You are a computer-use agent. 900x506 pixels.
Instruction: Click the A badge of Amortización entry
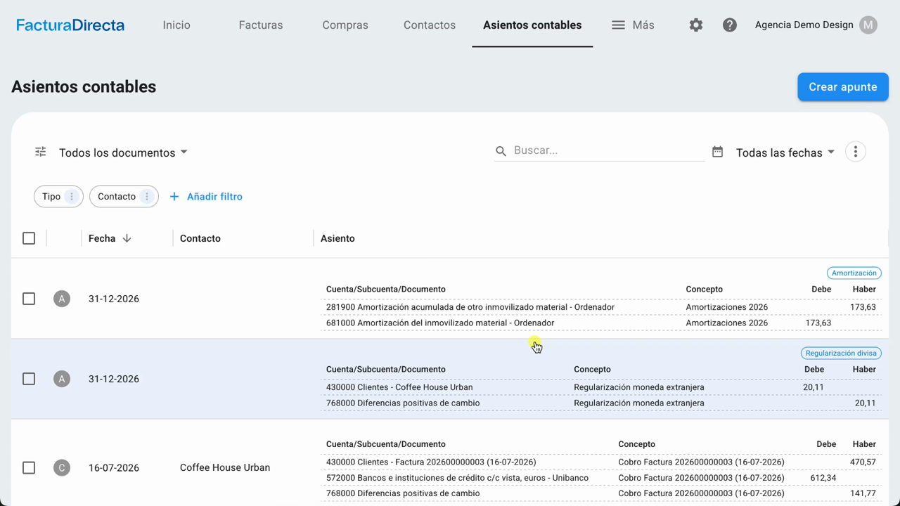62,299
